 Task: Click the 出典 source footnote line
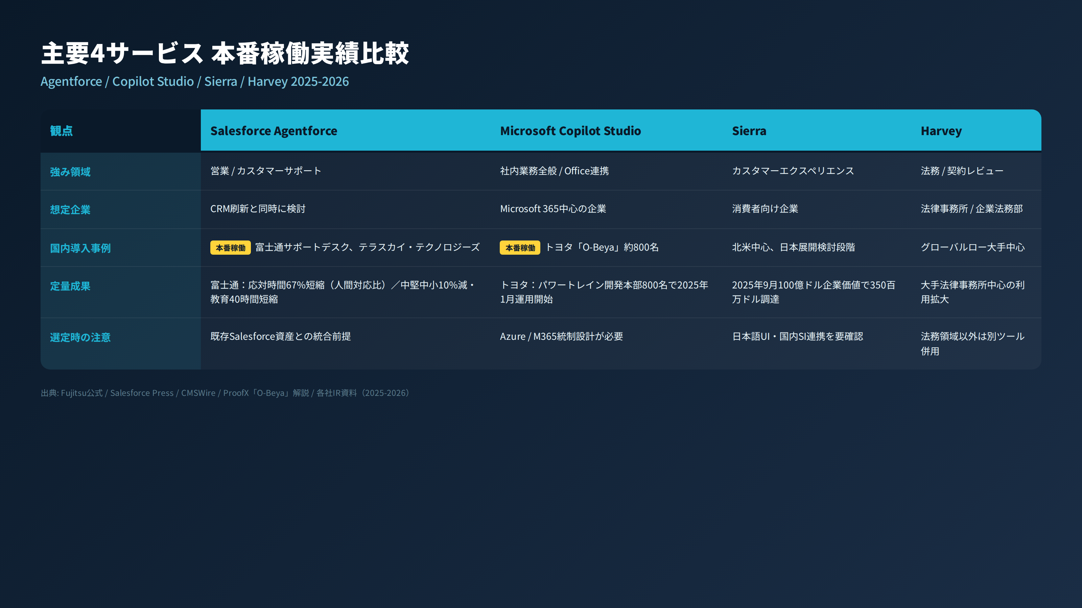tap(226, 393)
